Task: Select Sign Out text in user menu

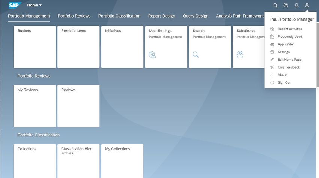Action: [284, 82]
